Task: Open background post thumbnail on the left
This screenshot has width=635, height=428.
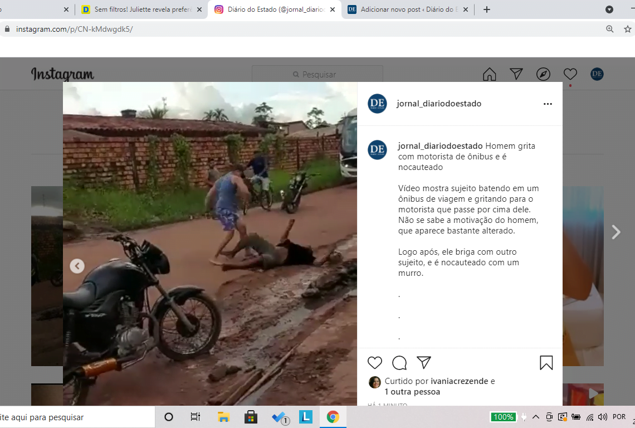Action: 47,276
